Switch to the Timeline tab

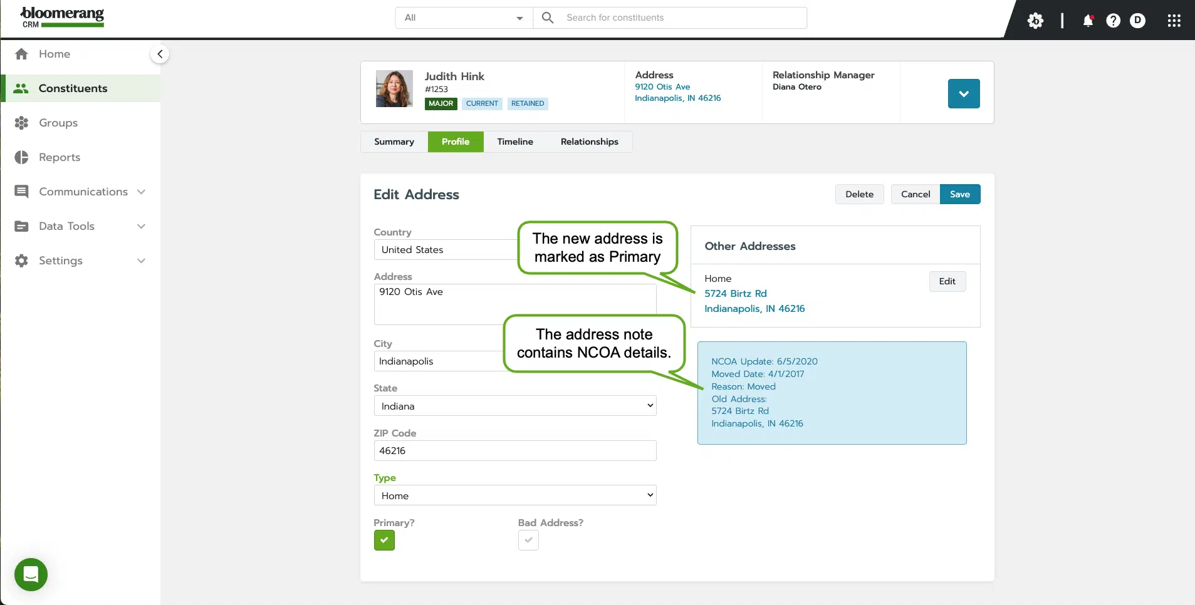click(515, 142)
